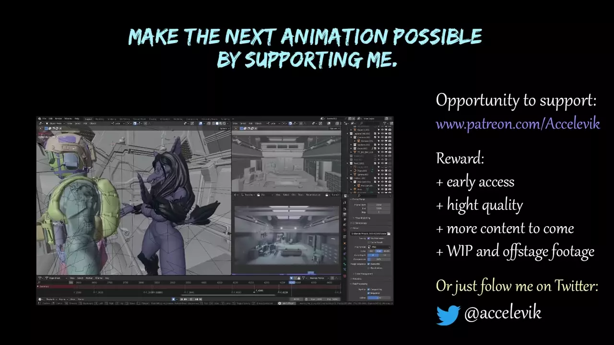Click the output path folder browse icon
614x345 pixels.
click(x=389, y=234)
